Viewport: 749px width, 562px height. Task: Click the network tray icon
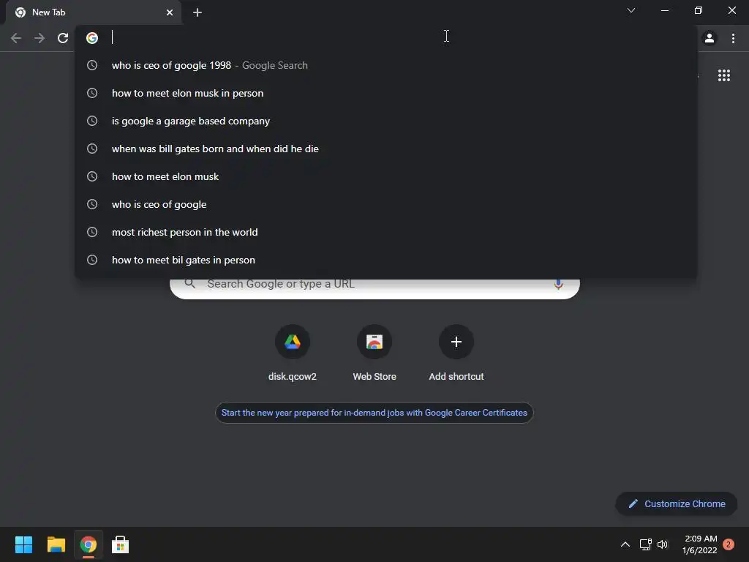645,544
